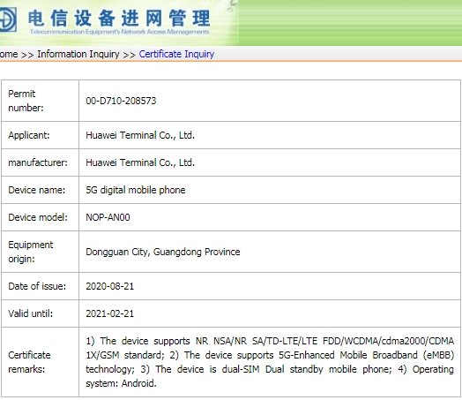Select 'Dongguan City, Guangdong Province' value
This screenshot has height=400, width=462.
163,252
